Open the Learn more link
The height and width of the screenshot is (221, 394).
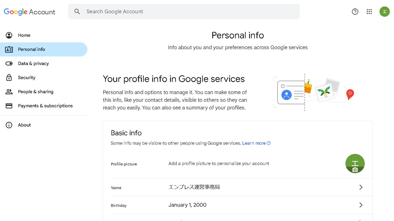click(x=254, y=143)
